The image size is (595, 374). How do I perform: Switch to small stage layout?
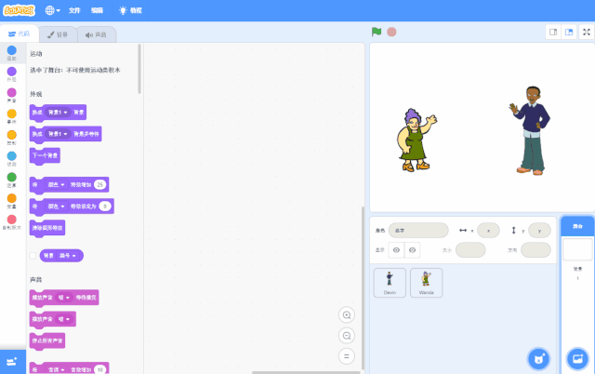click(553, 33)
